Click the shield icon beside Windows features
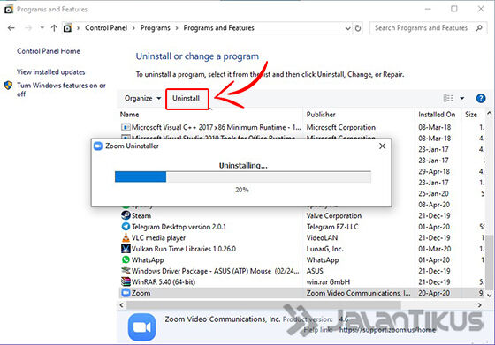The width and height of the screenshot is (495, 345). click(8, 86)
